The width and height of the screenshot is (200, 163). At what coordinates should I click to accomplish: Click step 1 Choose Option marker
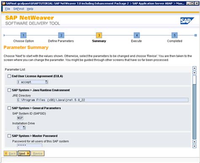pos(23,35)
